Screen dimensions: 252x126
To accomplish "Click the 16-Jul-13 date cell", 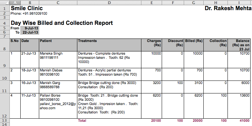I will (x=30, y=87).
